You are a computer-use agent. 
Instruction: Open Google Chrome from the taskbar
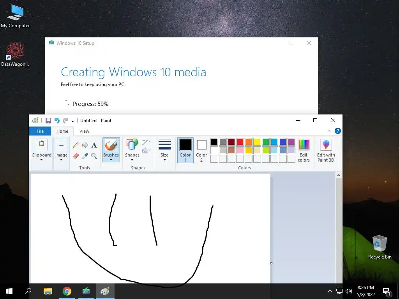(67, 291)
